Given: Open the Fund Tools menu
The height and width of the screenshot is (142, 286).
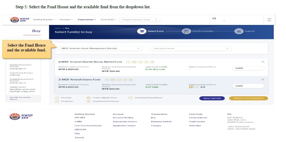Looking at the screenshot, I should click(x=108, y=20).
